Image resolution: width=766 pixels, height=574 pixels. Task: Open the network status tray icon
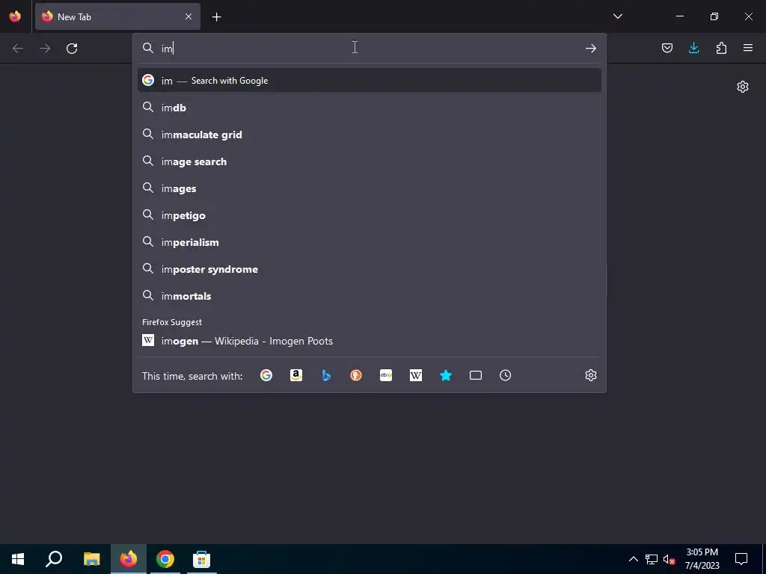(652, 559)
